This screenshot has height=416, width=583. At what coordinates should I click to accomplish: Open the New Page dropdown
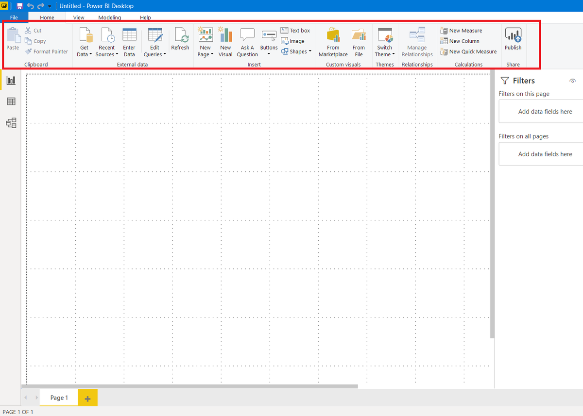point(206,42)
